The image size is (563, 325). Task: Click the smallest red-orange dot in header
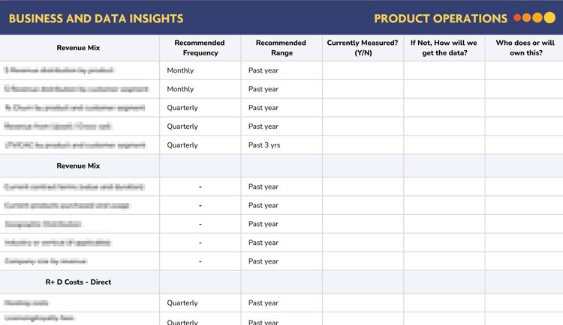coord(517,18)
